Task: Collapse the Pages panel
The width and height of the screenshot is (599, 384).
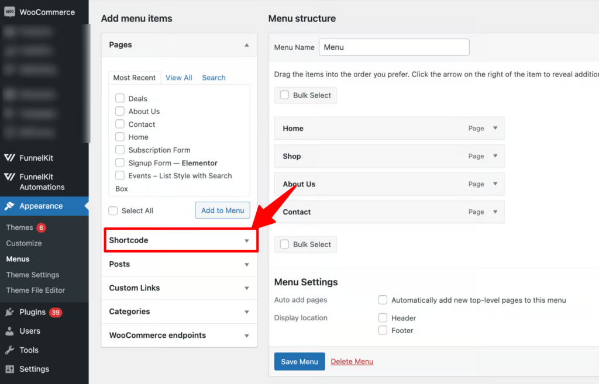Action: pyautogui.click(x=246, y=44)
